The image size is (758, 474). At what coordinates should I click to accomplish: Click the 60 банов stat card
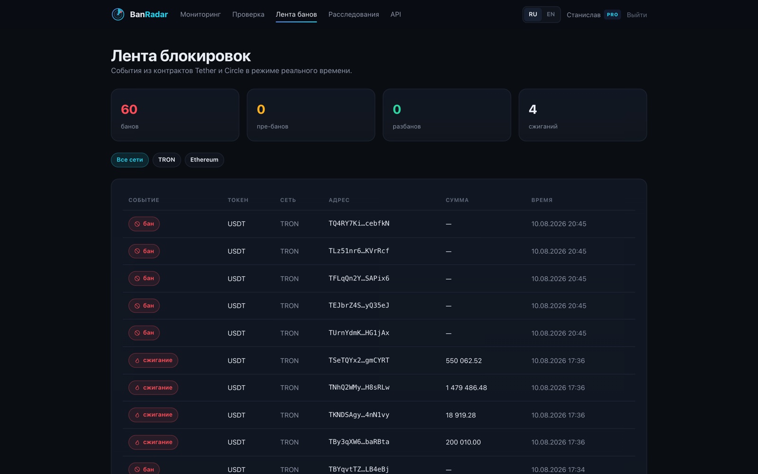(x=175, y=115)
